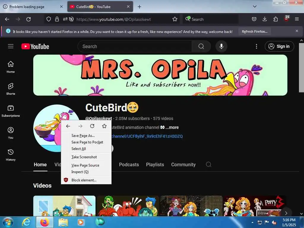Open the list all tabs dropdown
The height and width of the screenshot is (228, 304).
point(255,7)
